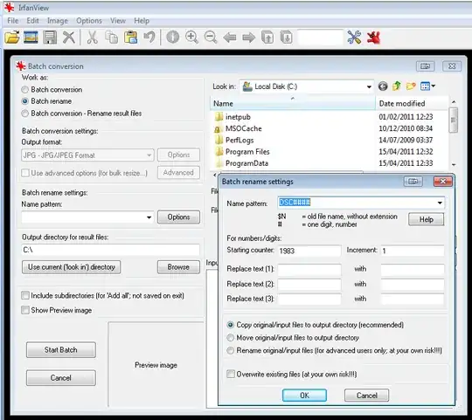
Task: Select Rename original/input files option
Action: click(230, 350)
